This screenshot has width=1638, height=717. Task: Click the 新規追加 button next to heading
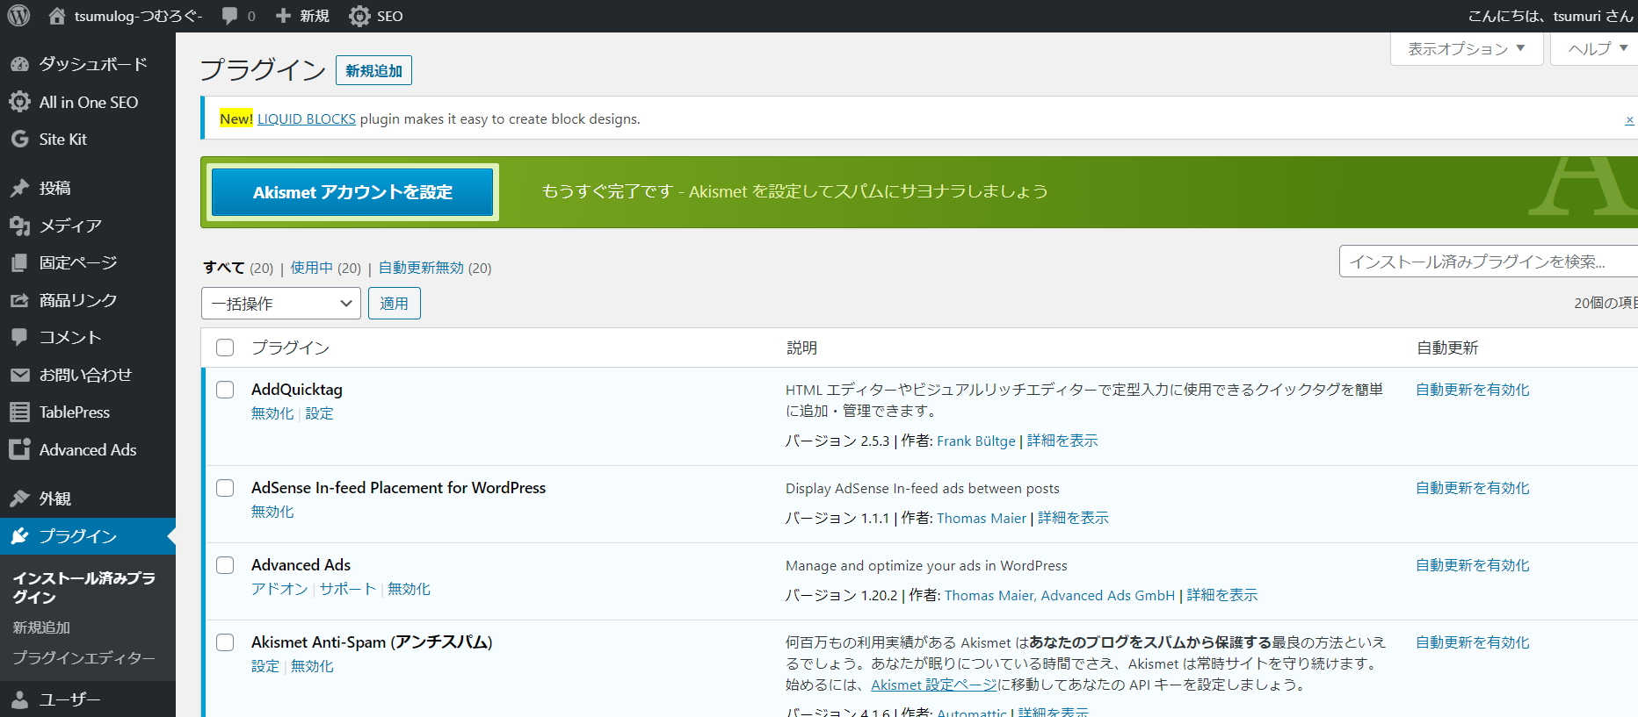[x=373, y=70]
